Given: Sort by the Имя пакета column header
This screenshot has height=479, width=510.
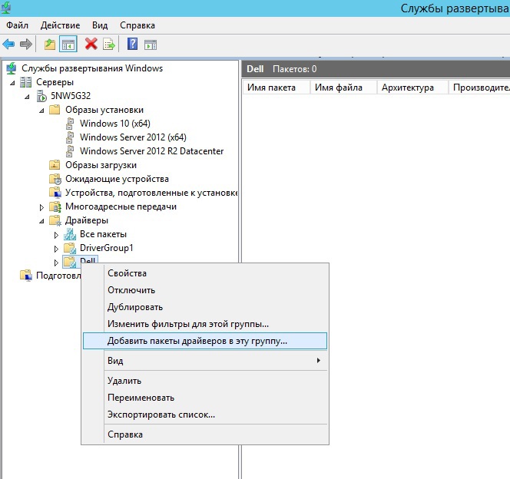Looking at the screenshot, I should (x=277, y=88).
